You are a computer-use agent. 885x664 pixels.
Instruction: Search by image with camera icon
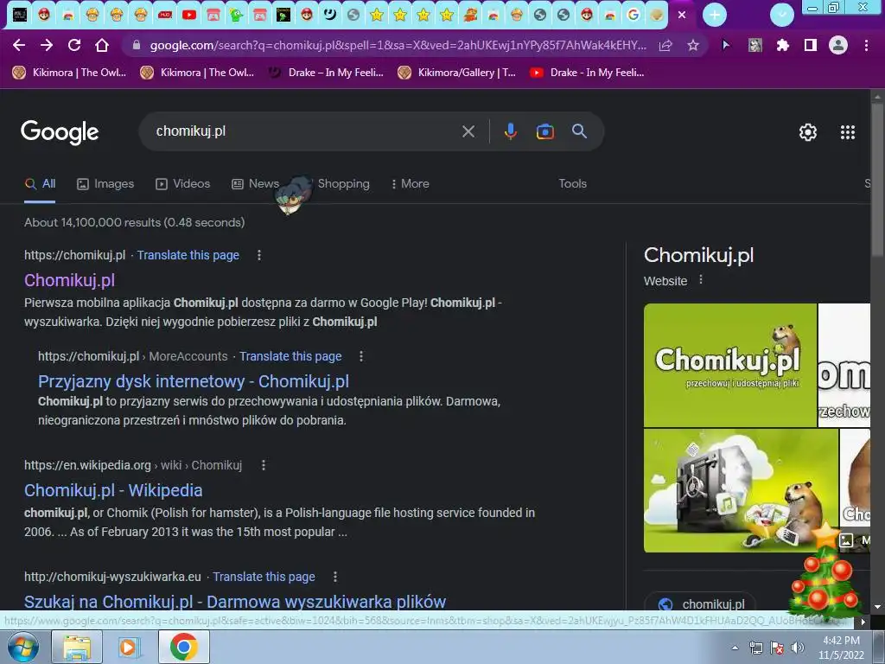coord(544,131)
